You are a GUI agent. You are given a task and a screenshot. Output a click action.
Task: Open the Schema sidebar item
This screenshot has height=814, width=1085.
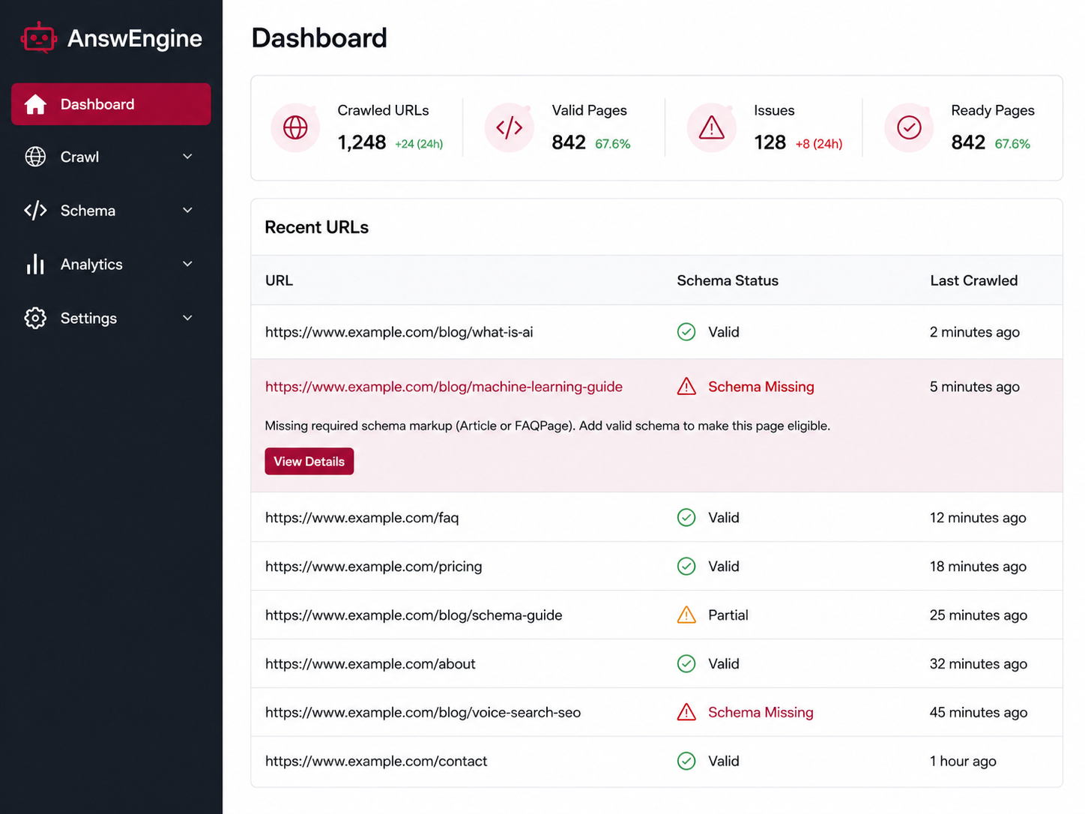111,211
